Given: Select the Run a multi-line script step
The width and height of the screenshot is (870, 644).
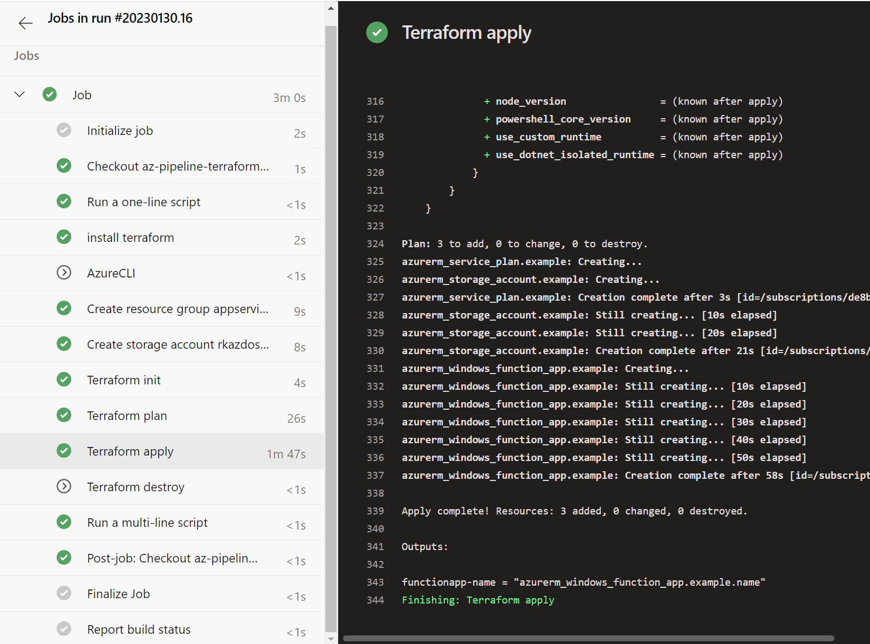Looking at the screenshot, I should [x=147, y=523].
